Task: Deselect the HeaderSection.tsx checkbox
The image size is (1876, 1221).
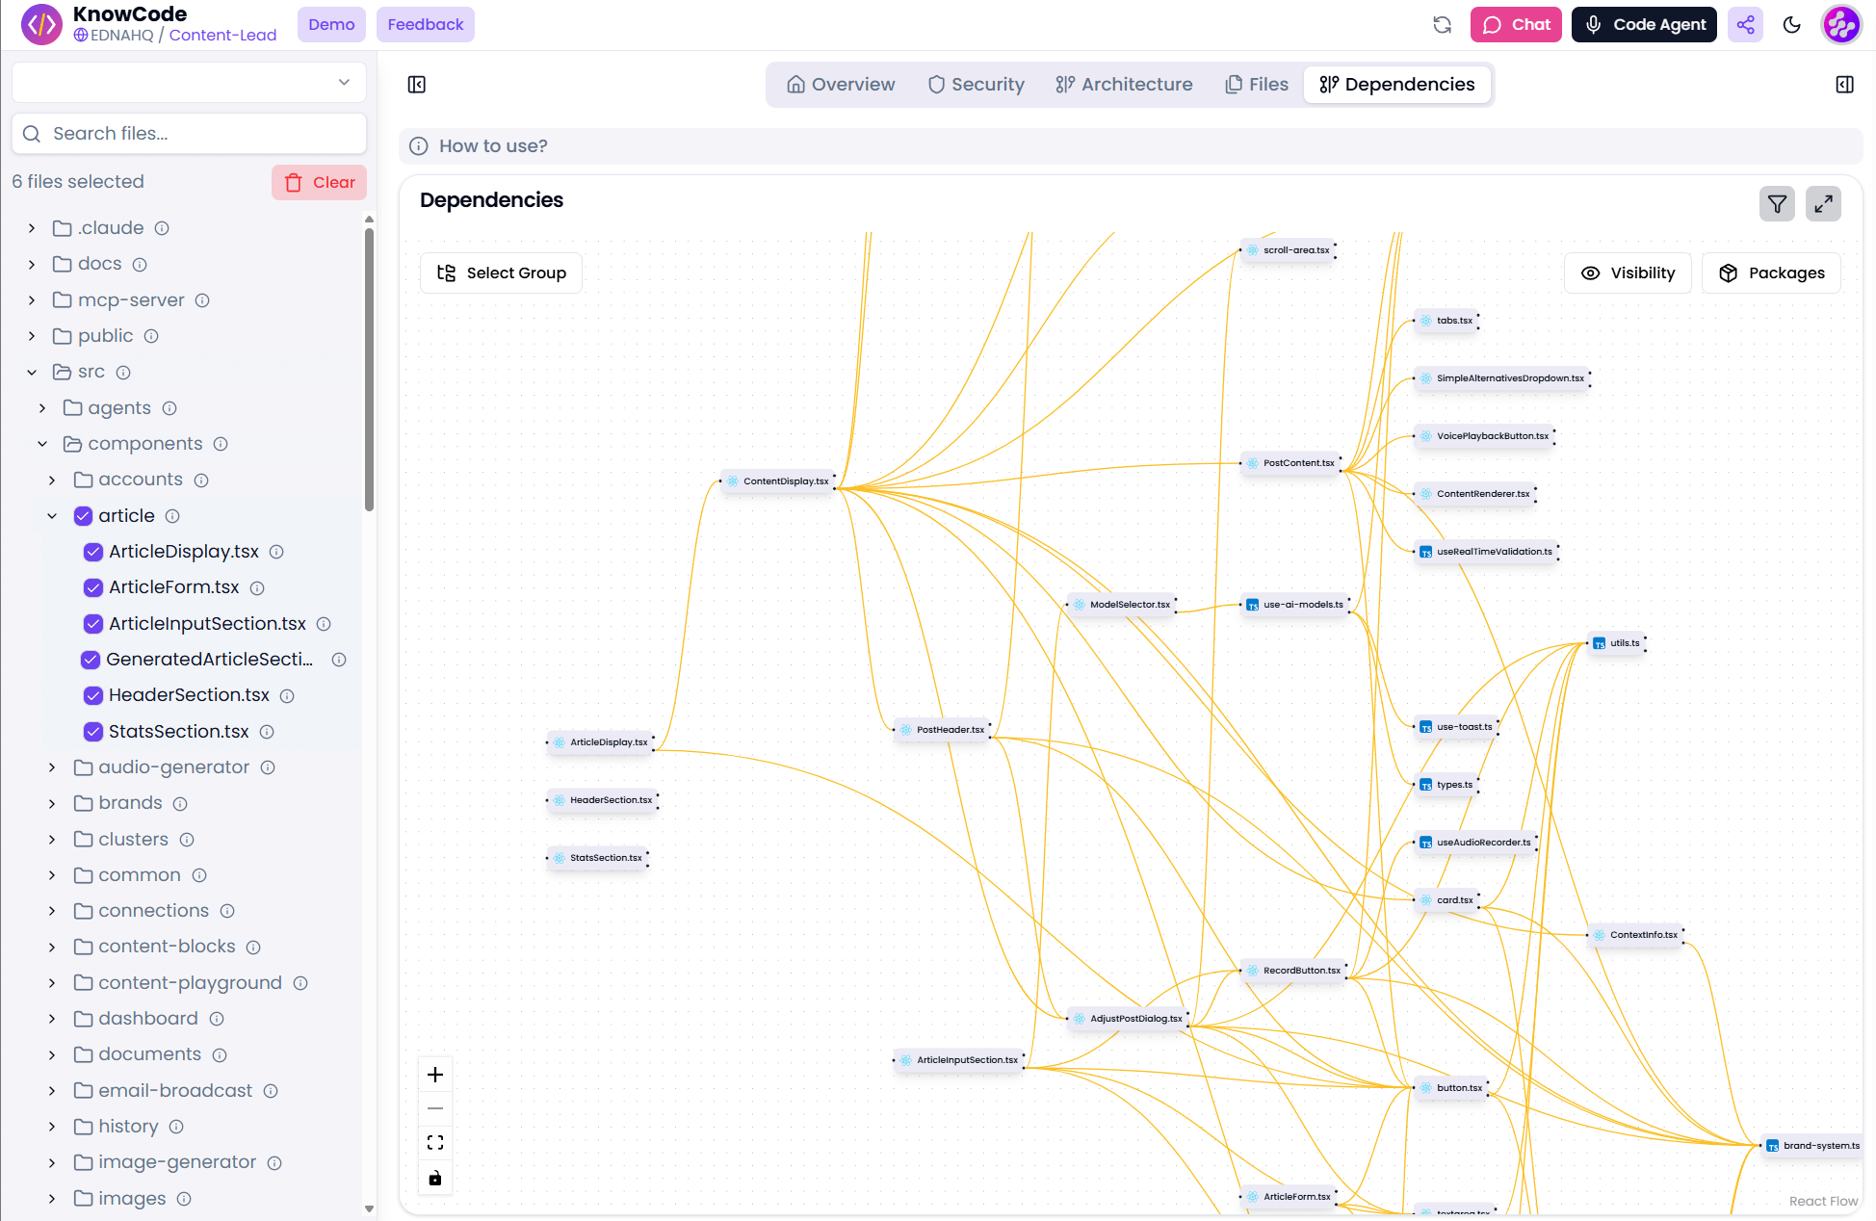Action: (92, 695)
